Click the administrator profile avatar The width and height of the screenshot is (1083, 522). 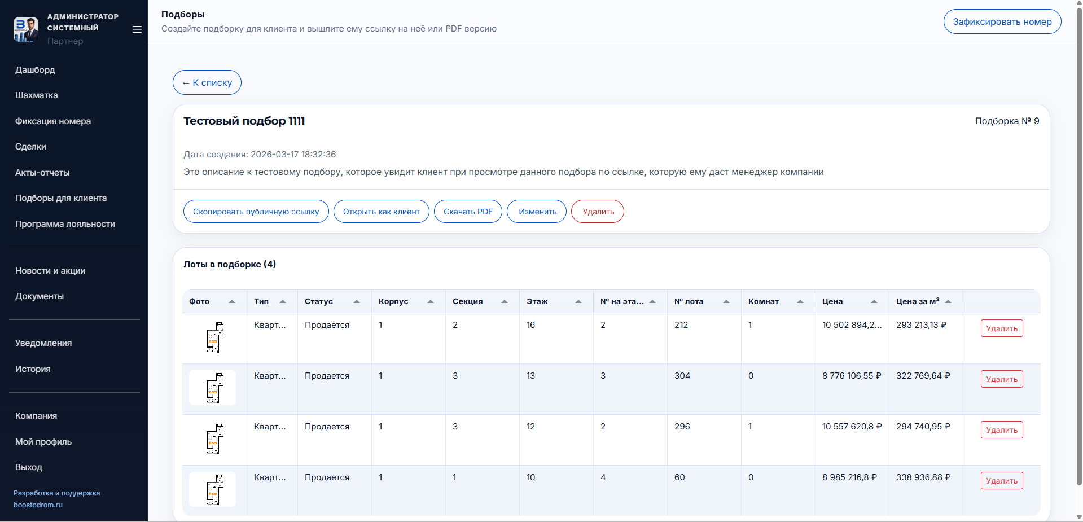pos(26,29)
